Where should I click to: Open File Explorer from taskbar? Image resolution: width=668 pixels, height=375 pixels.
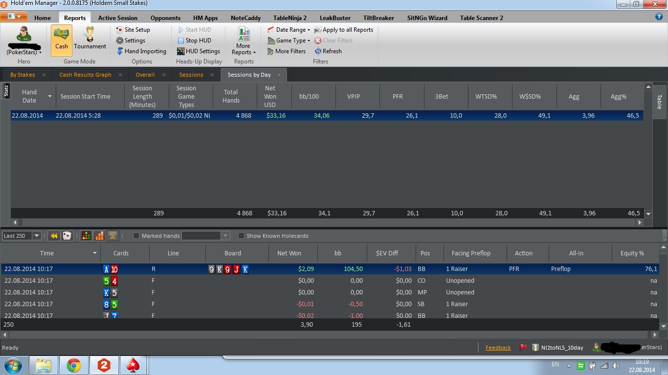(44, 365)
